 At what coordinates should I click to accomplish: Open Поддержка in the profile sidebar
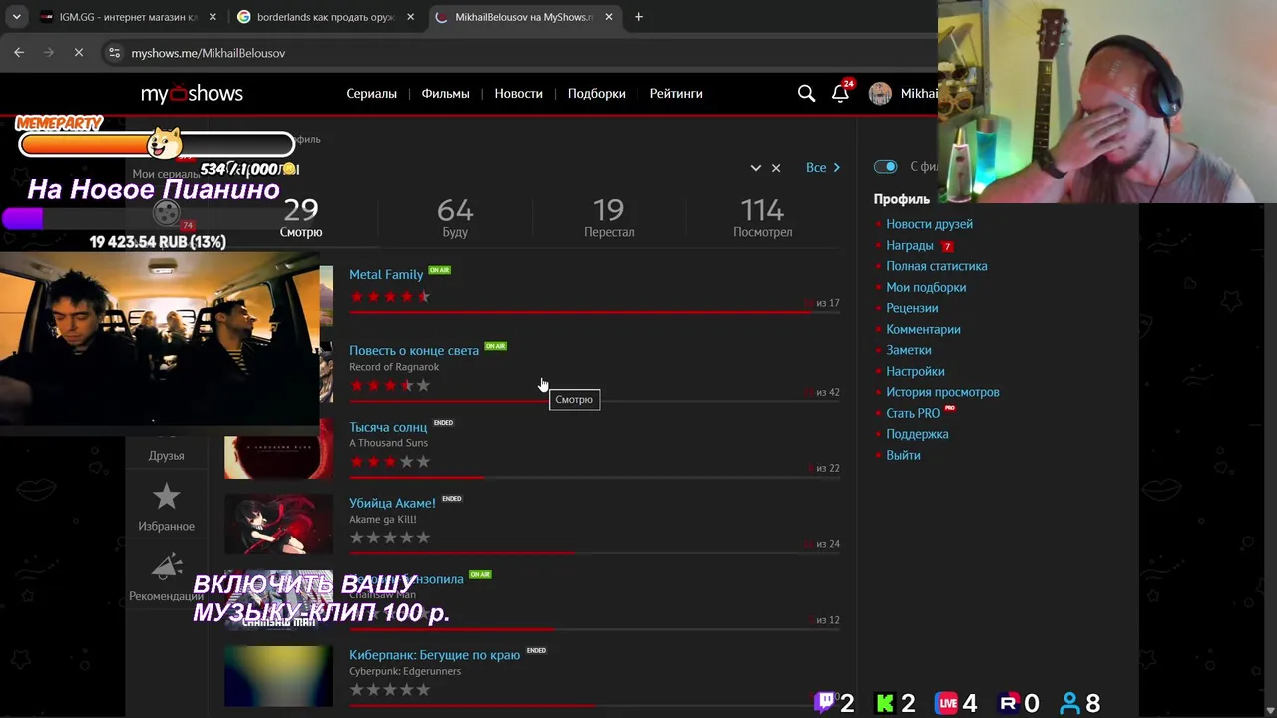pos(917,434)
